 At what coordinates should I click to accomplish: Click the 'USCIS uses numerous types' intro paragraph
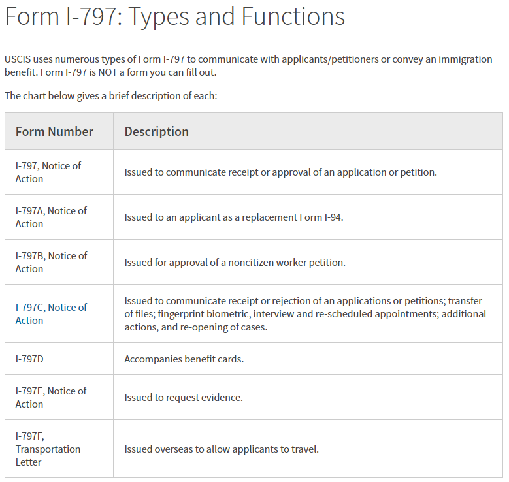click(x=248, y=59)
